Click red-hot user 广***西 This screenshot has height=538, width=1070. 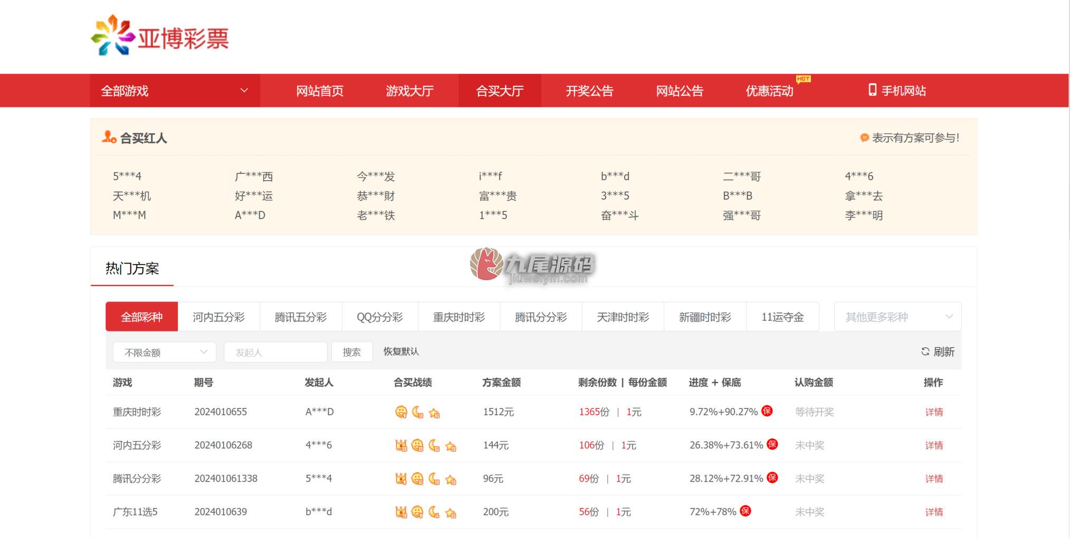254,176
